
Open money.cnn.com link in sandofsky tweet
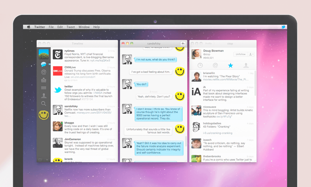coord(94,113)
